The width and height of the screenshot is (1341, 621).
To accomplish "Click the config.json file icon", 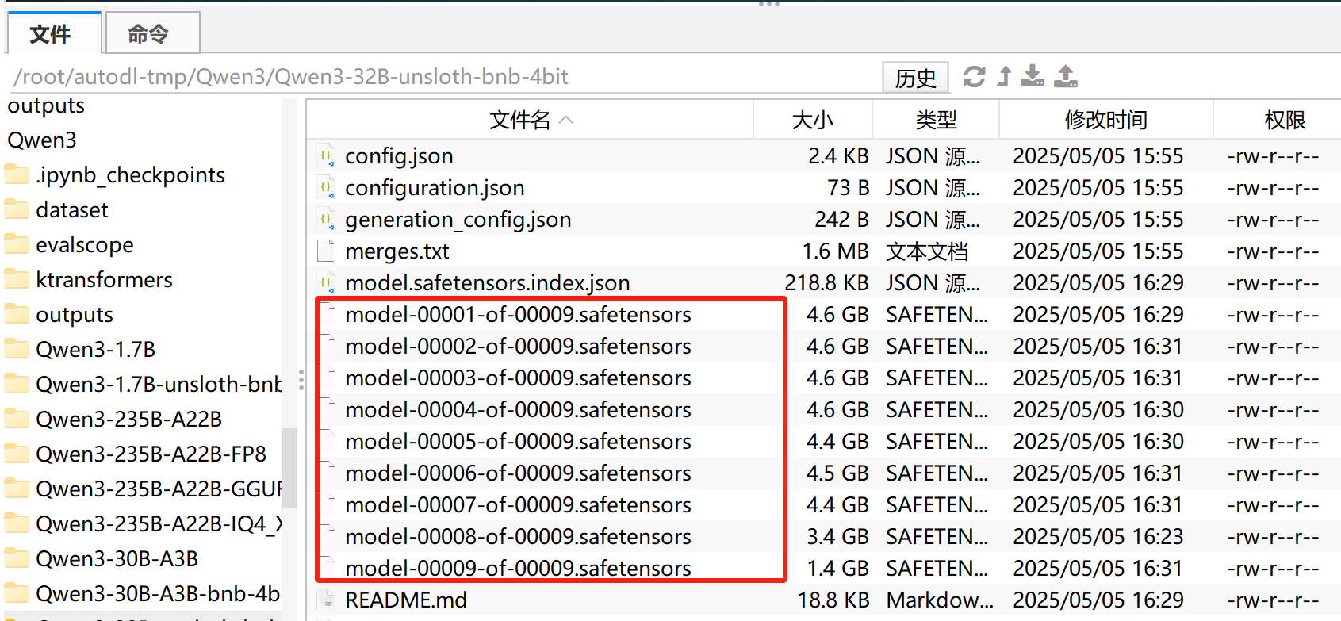I will (x=326, y=155).
